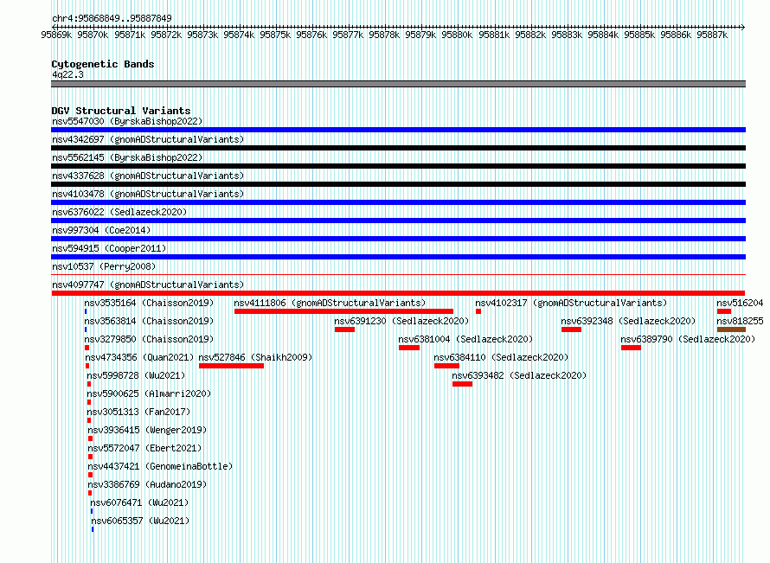The height and width of the screenshot is (563, 770).
Task: Click the 95887k ruler tick label
Action: (x=712, y=35)
